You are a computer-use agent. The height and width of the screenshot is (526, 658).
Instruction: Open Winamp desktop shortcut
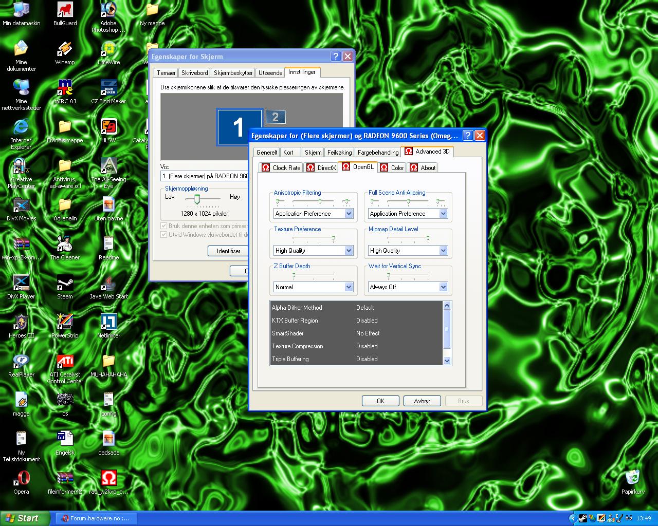point(65,53)
